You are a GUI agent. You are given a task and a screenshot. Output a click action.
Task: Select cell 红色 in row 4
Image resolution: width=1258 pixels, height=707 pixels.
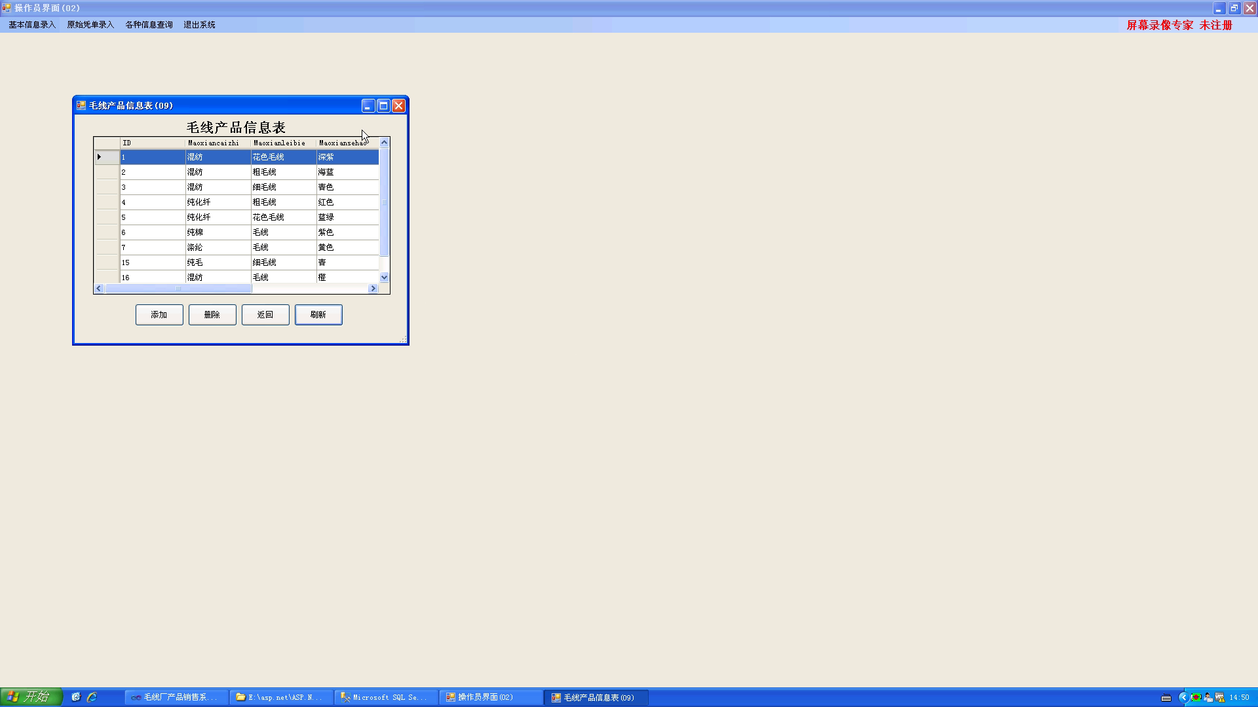[x=348, y=202]
